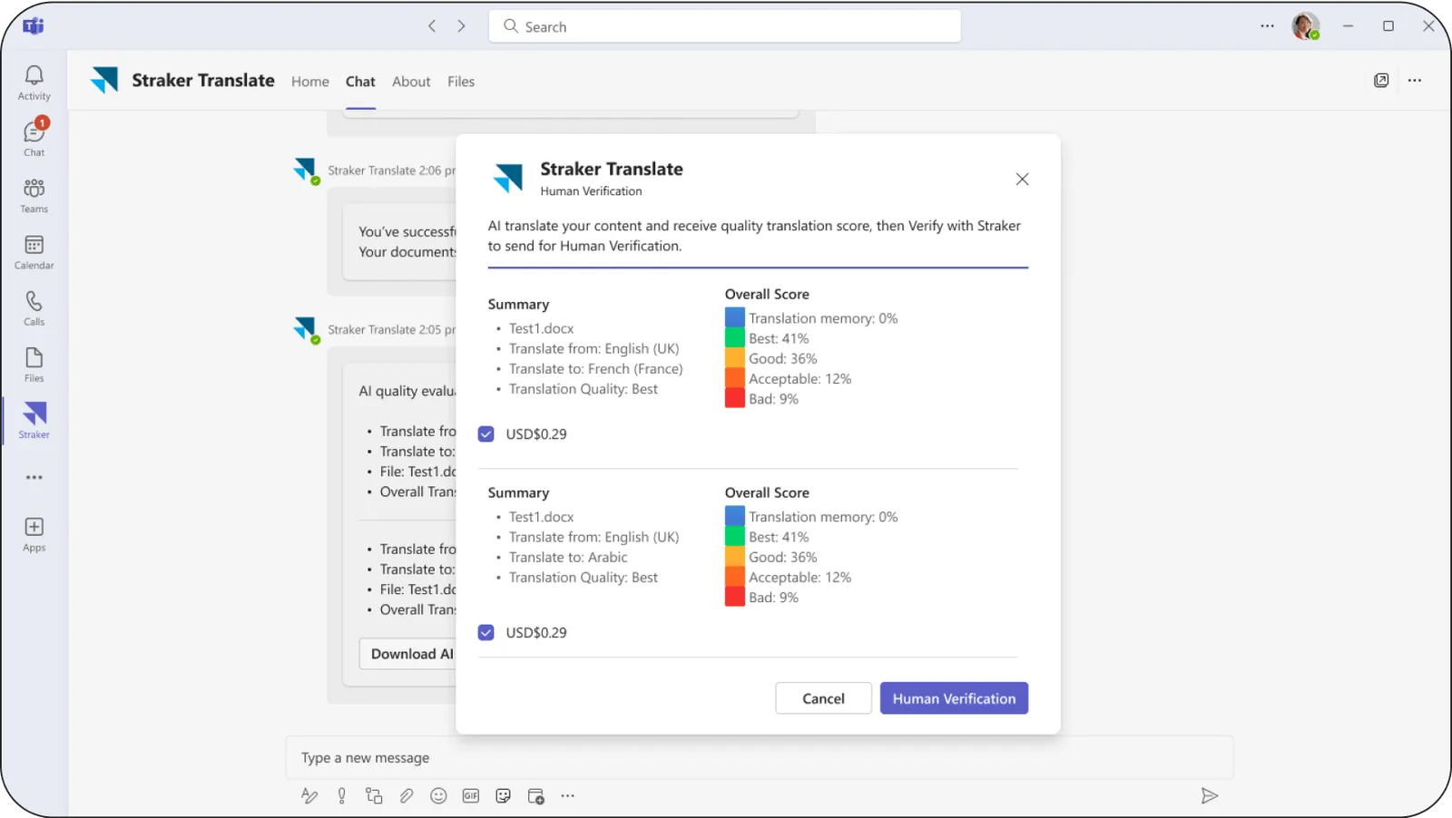Image resolution: width=1452 pixels, height=818 pixels.
Task: Open Chat in the left sidebar
Action: [34, 138]
